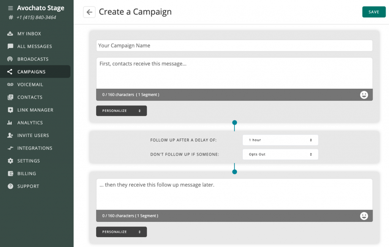Viewport: 389px width, 247px height.
Task: Expand the first Personalize dropdown
Action: [121, 111]
